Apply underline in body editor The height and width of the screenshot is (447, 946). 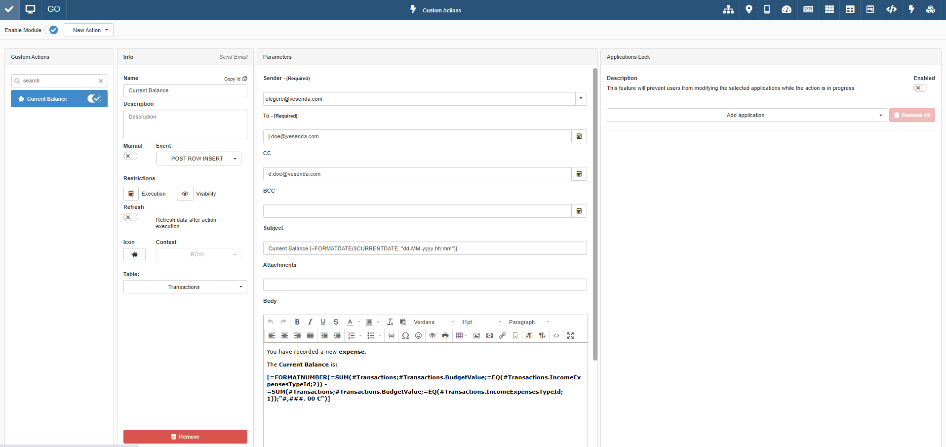(x=323, y=322)
